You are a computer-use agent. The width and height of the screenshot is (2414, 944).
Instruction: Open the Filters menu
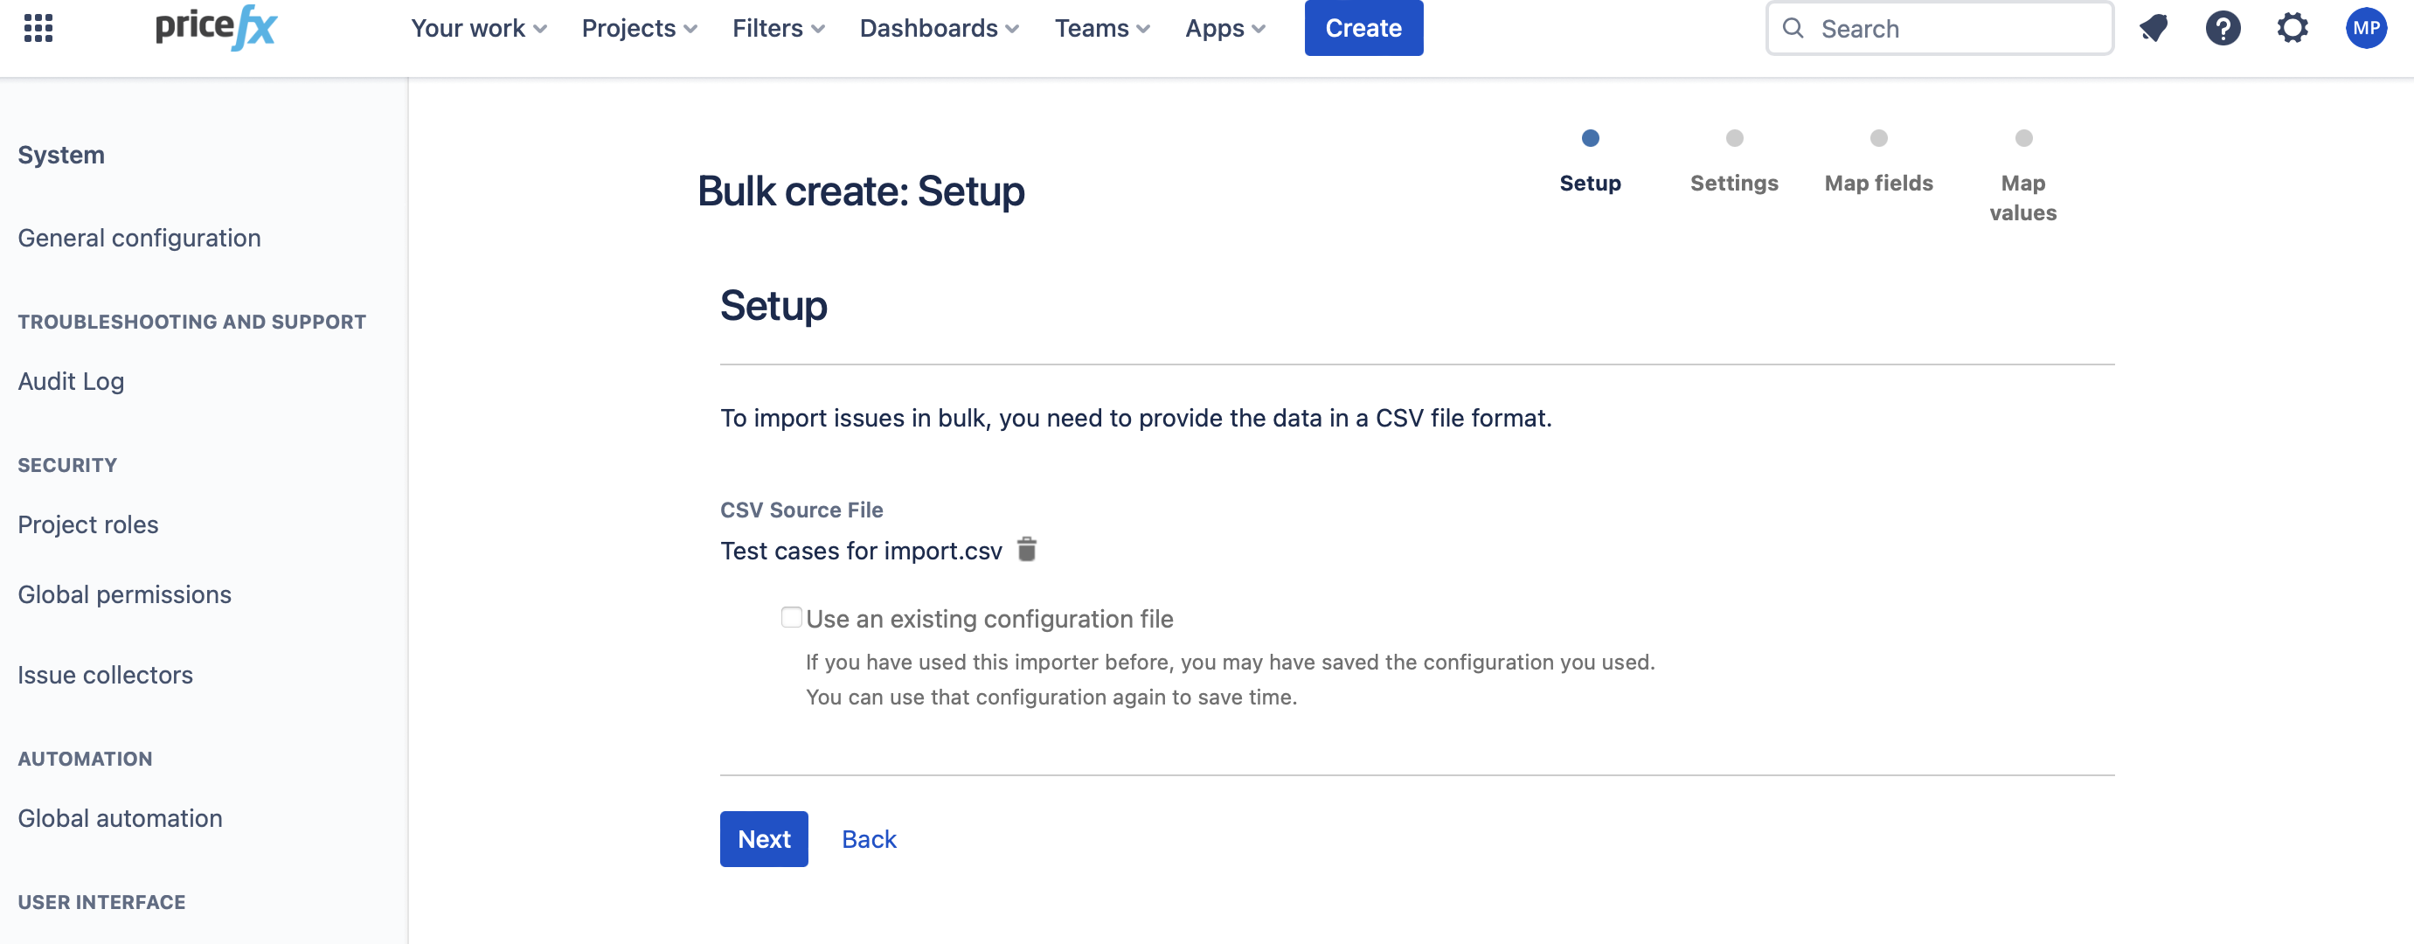click(778, 28)
